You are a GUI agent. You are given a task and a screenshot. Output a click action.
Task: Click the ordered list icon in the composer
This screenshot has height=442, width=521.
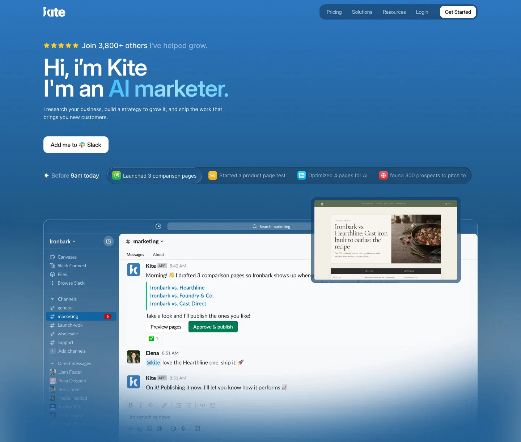click(178, 405)
